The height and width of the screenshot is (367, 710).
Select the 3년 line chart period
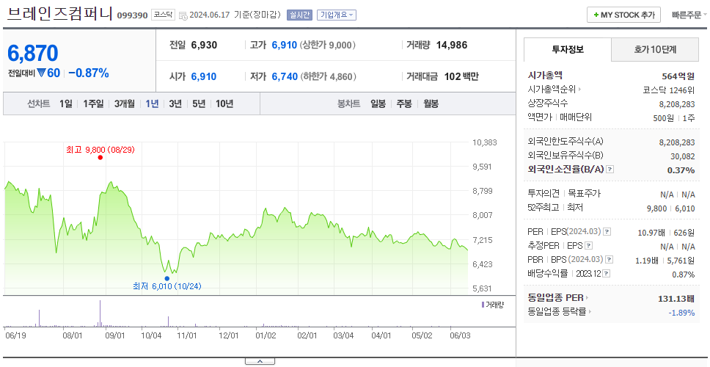[x=175, y=103]
